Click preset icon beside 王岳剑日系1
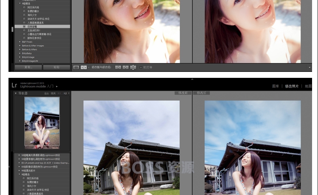The image size is (318, 195). tap(24, 30)
